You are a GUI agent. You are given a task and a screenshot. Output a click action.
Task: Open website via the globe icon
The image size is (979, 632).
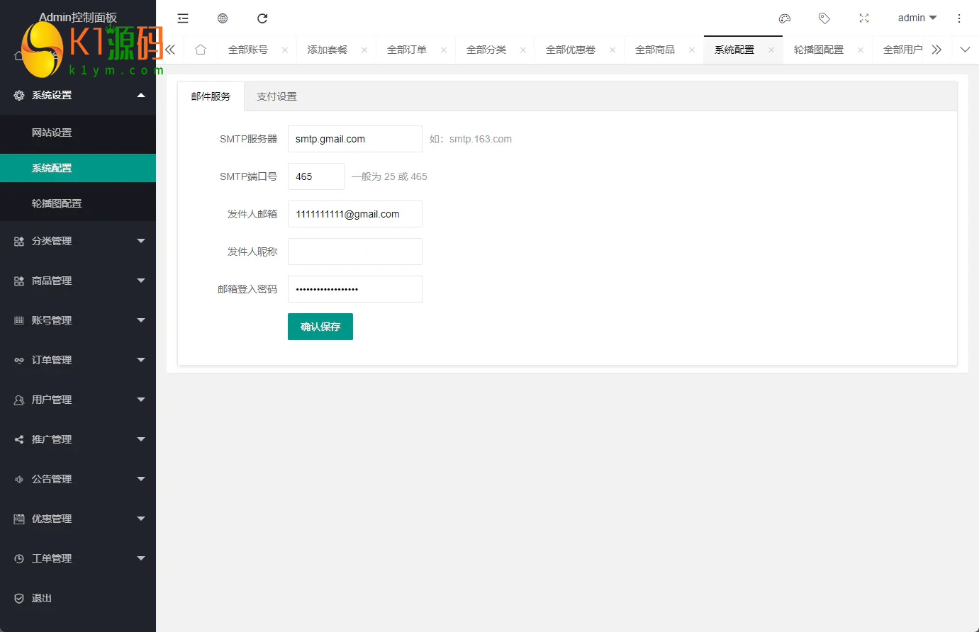(x=223, y=18)
